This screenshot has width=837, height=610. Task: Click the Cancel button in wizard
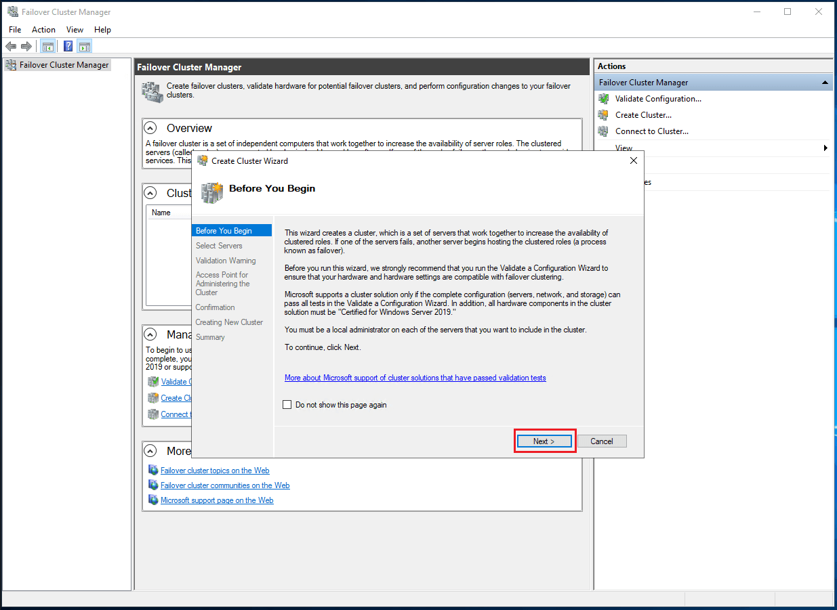(x=602, y=441)
